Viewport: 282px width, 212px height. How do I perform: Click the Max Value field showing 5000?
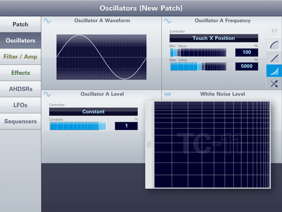pyautogui.click(x=246, y=66)
